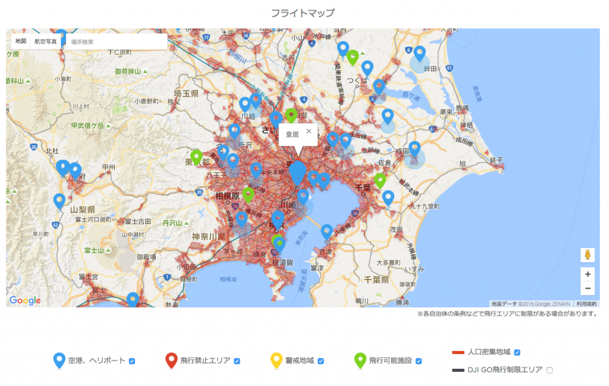This screenshot has height=386, width=609.
Task: Select blue pin south of つくば
Action: [x=379, y=87]
